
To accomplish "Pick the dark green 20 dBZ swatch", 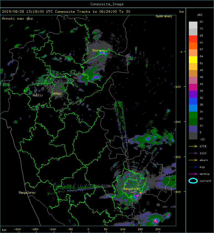I will click(x=193, y=122).
